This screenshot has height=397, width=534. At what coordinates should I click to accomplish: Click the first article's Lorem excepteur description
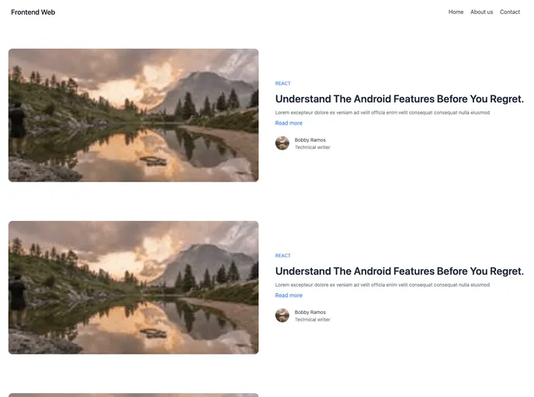click(382, 112)
